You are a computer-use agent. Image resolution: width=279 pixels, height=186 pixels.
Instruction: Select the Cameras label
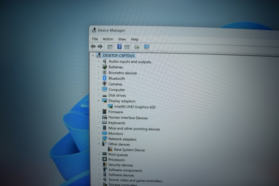tap(115, 84)
